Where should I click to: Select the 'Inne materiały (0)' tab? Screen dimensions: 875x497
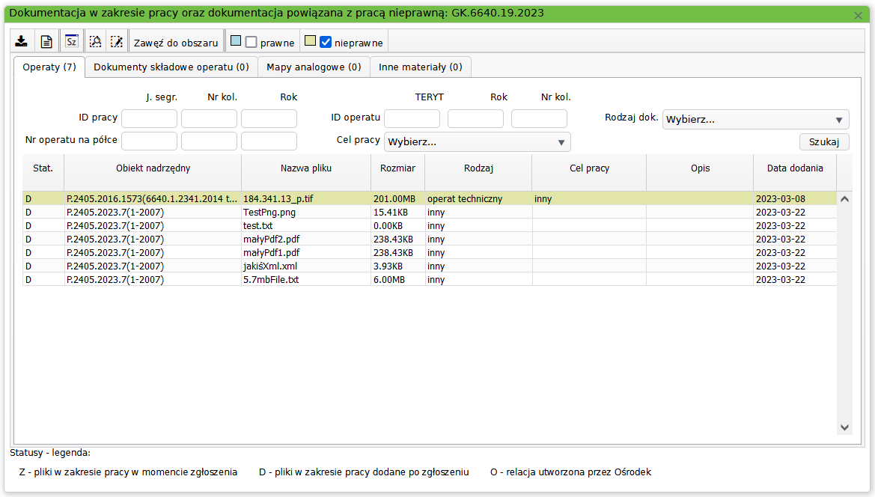[x=420, y=67]
